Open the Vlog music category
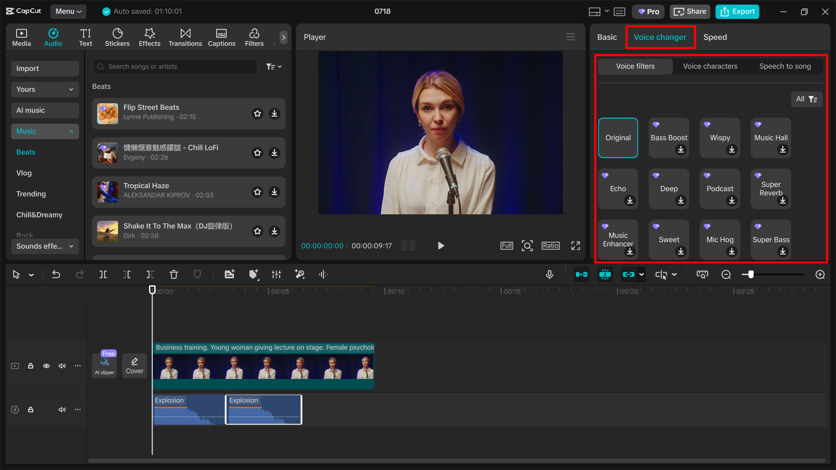Screen dimensions: 836x470 (x=24, y=173)
